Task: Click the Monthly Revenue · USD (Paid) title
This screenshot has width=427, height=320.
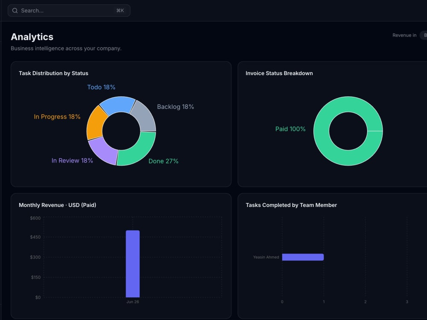Action: point(58,205)
